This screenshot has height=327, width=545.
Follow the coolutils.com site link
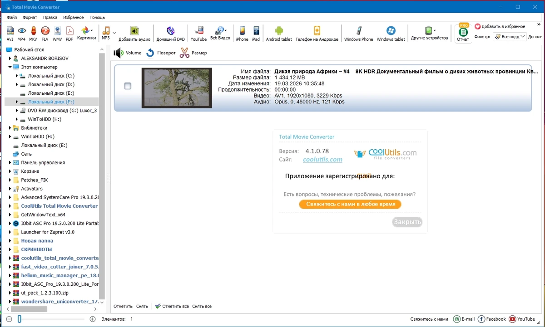(322, 160)
